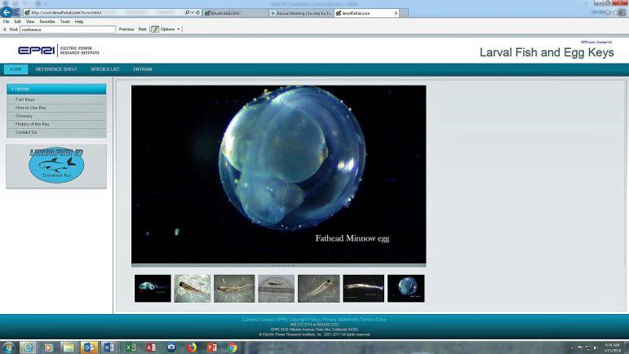
Task: Click the LarvalFish ID Taxonomic Key logo
Action: [x=56, y=165]
